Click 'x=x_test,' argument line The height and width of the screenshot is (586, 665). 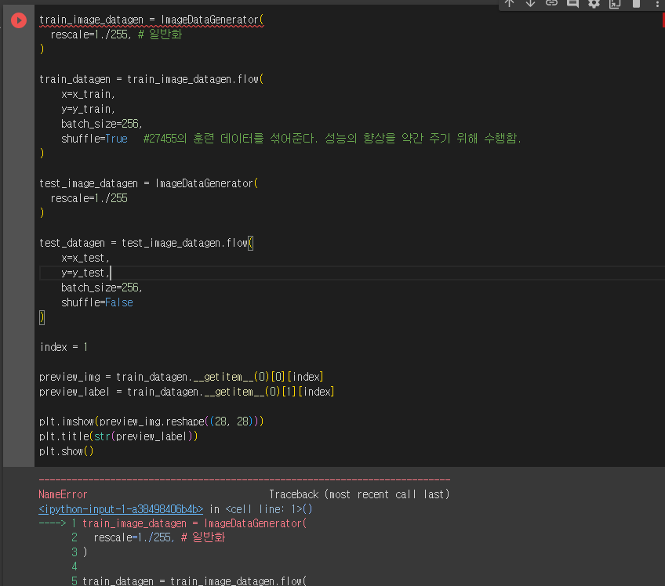[x=85, y=258]
